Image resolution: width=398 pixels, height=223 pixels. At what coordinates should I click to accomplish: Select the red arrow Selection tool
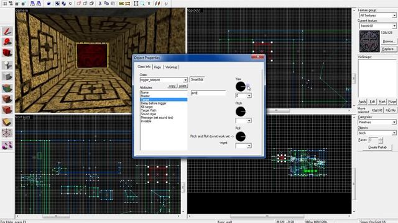pyautogui.click(x=7, y=32)
